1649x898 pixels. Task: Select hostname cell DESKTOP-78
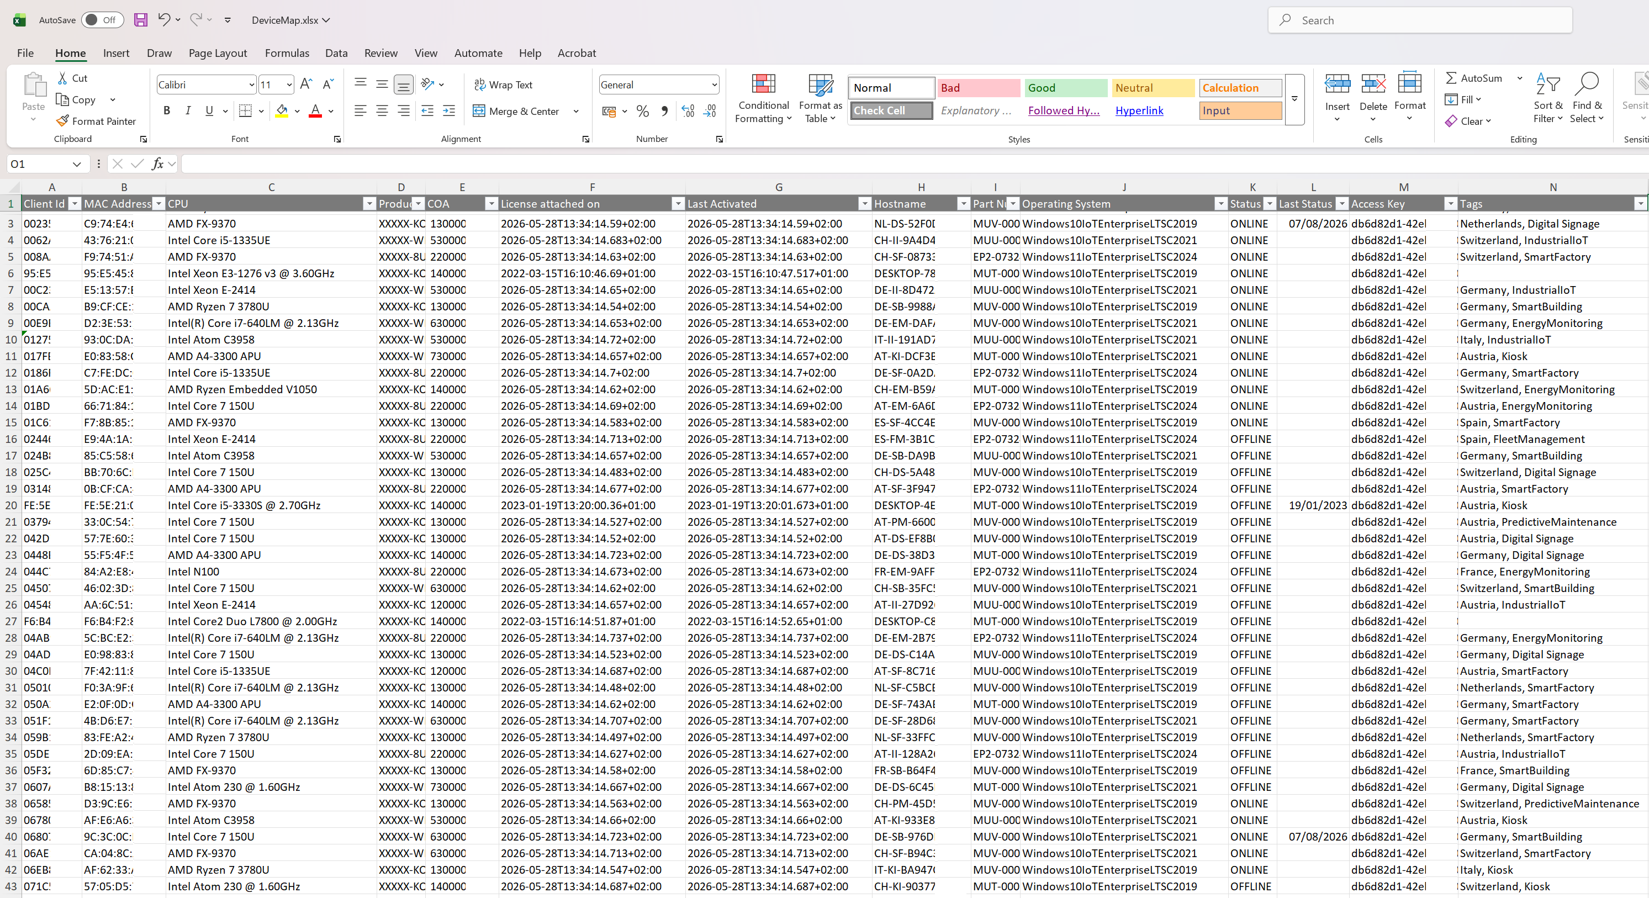click(921, 273)
